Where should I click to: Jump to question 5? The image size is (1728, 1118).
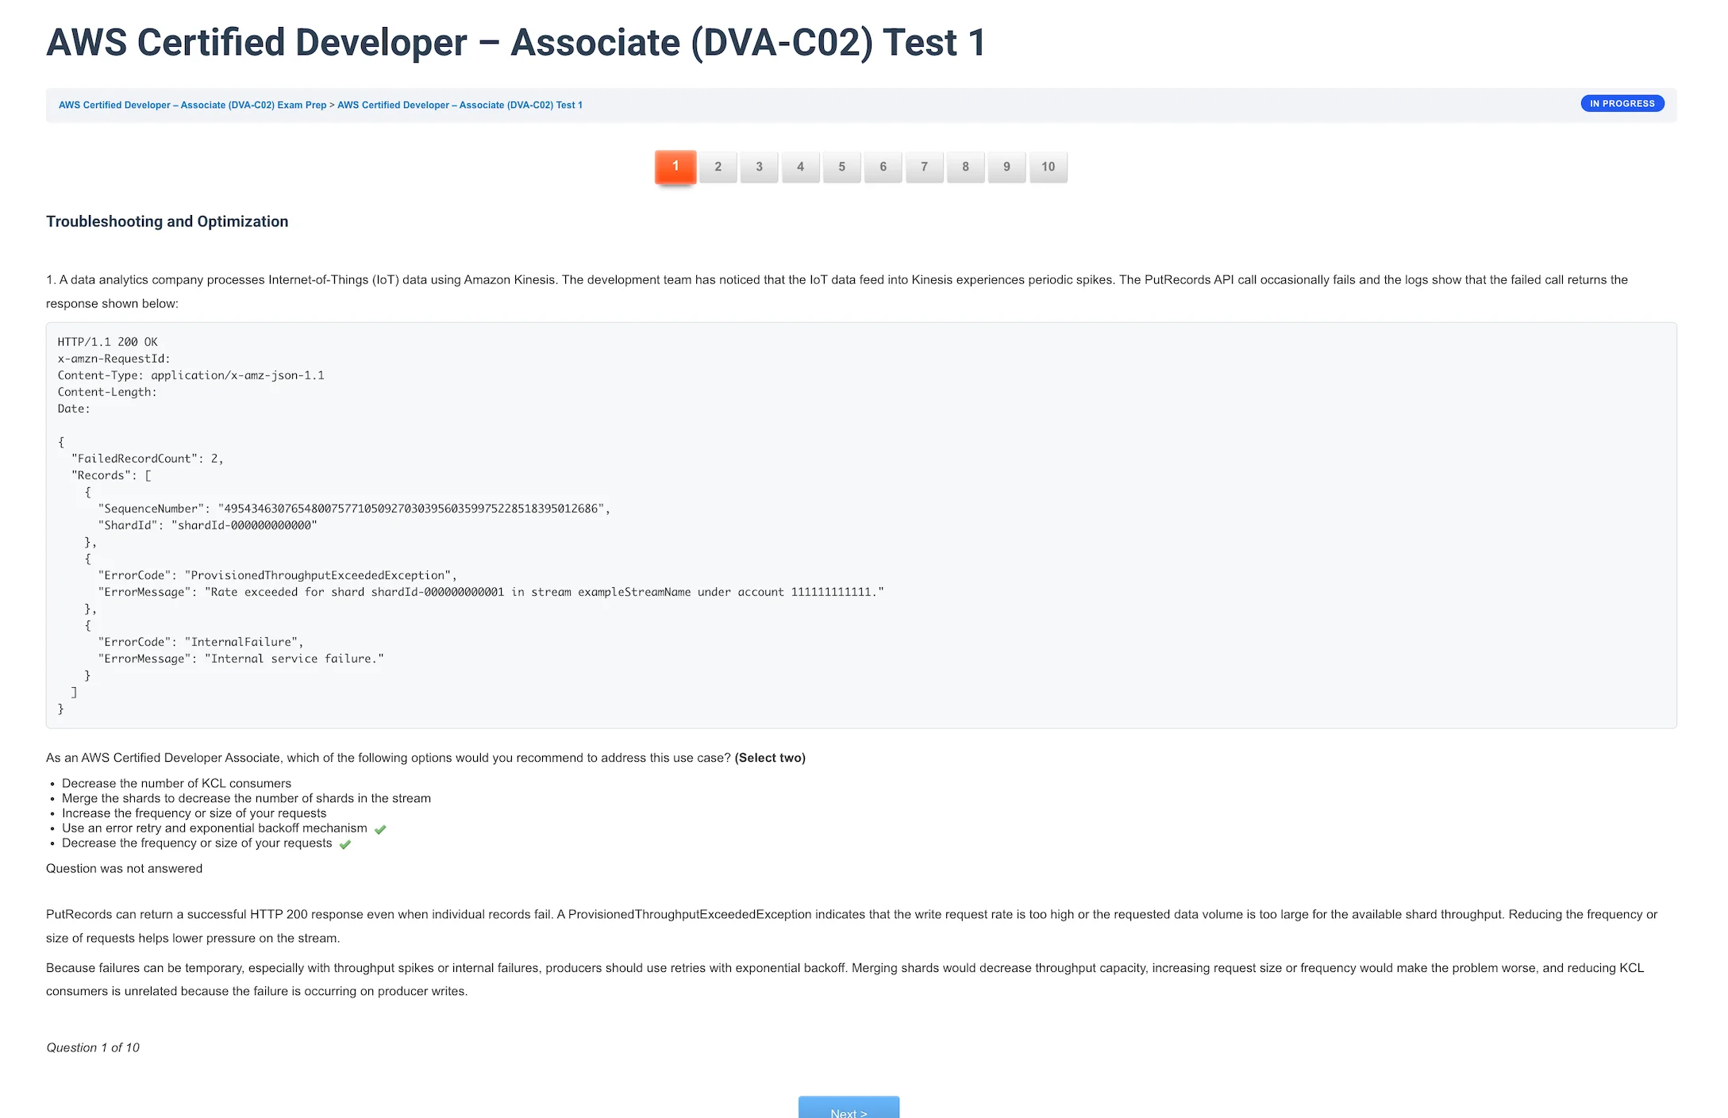pyautogui.click(x=842, y=167)
